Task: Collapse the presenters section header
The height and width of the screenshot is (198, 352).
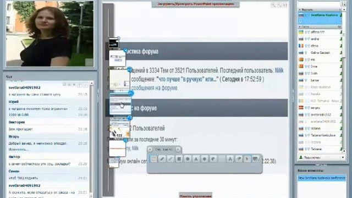Action: click(x=320, y=10)
